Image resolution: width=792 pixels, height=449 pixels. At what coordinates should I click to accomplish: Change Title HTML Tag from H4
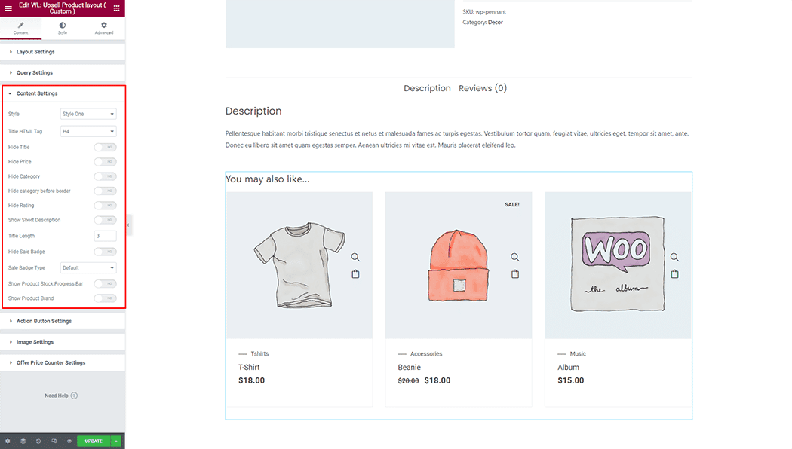pyautogui.click(x=87, y=130)
